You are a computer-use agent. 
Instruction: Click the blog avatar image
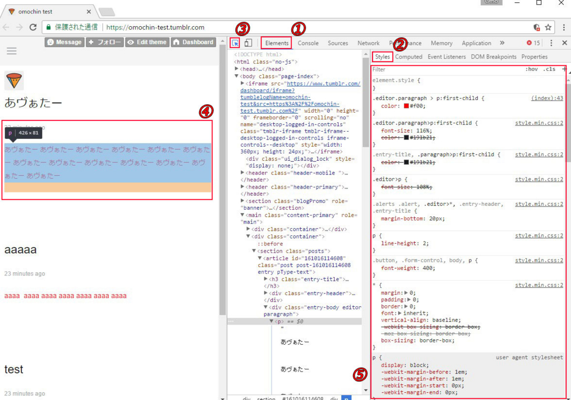[x=14, y=80]
